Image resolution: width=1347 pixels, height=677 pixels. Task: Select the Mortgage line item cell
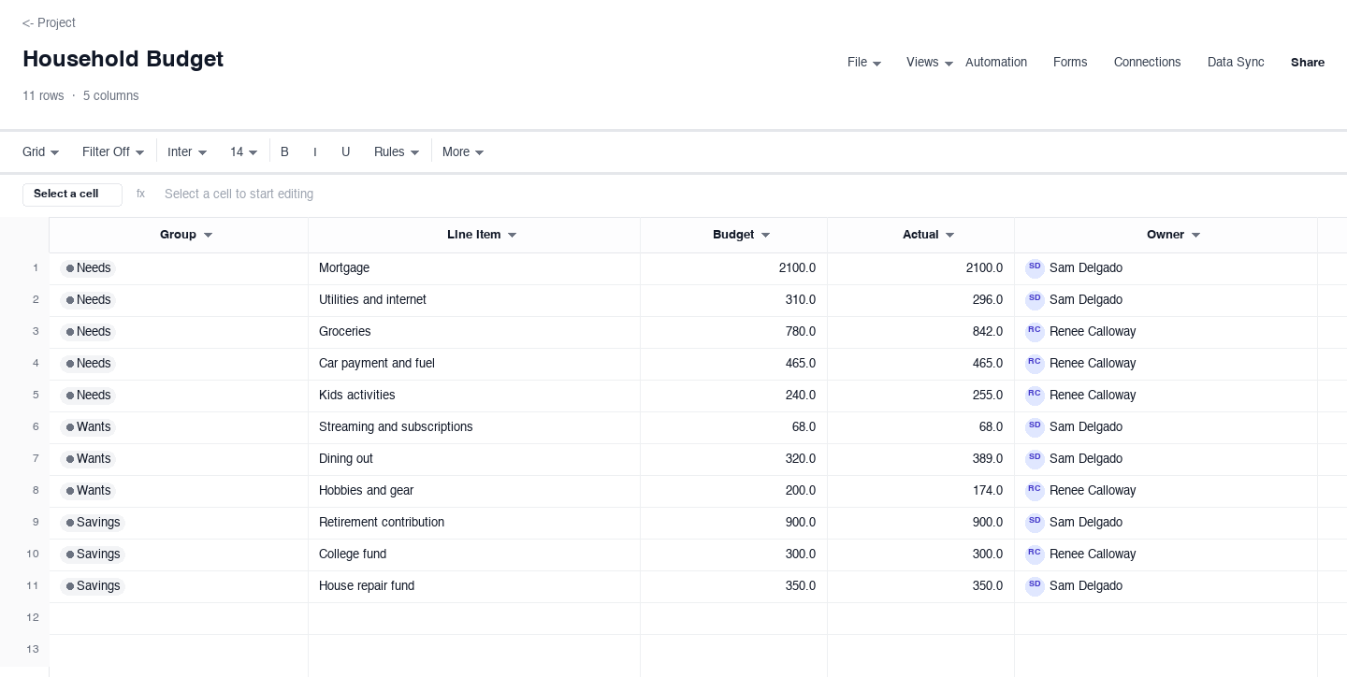coord(474,268)
